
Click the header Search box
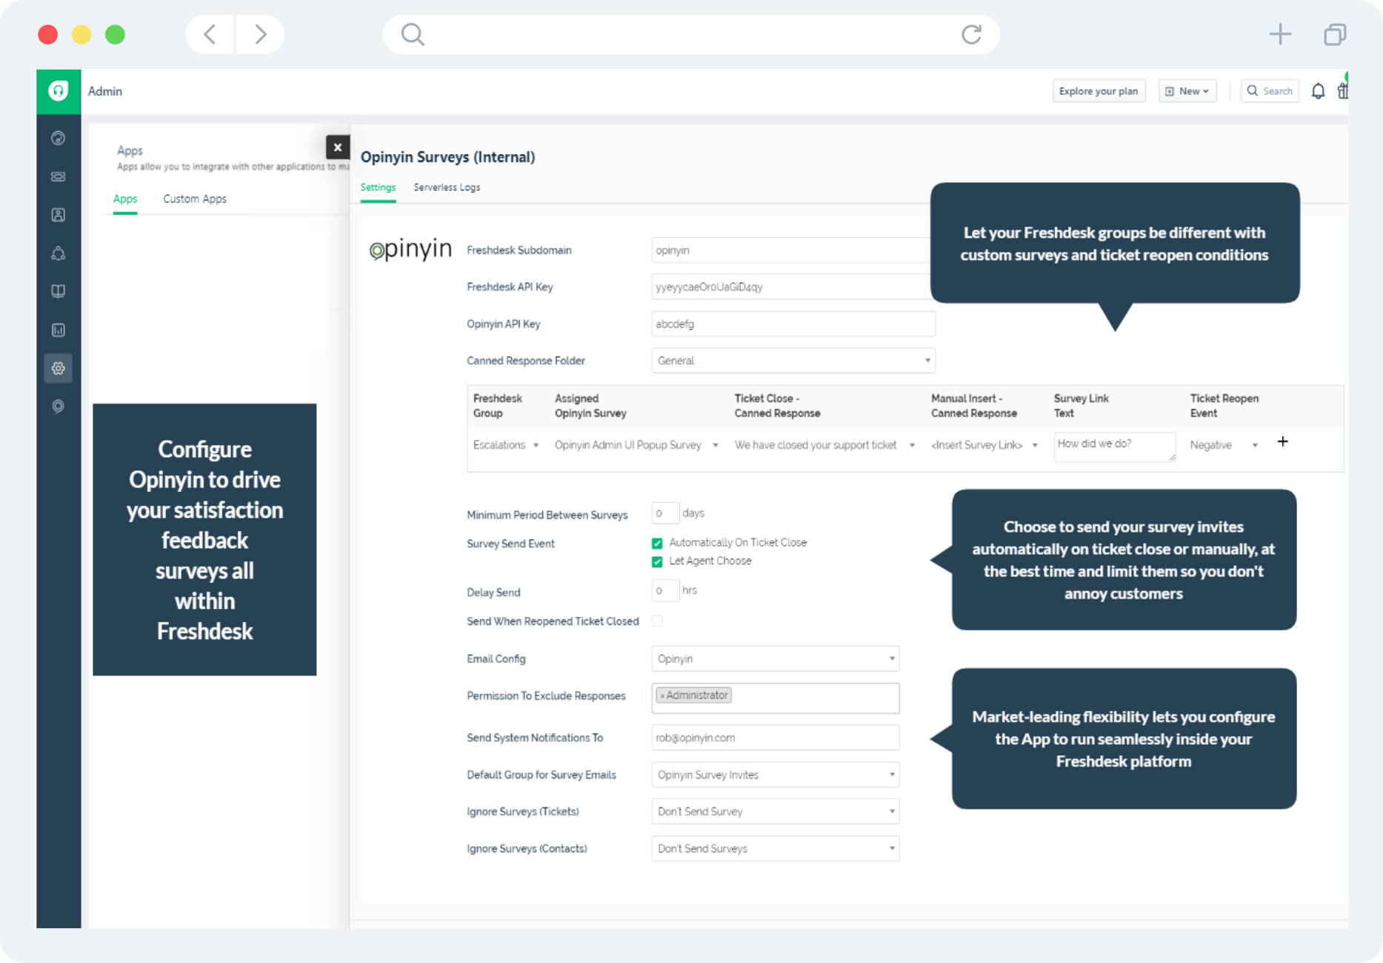(x=1270, y=91)
